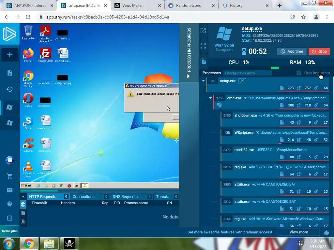Screen dimensions: 334x250
Task: Click the ANY.RUN logo in sidebar
Action: pyautogui.click(x=9, y=34)
